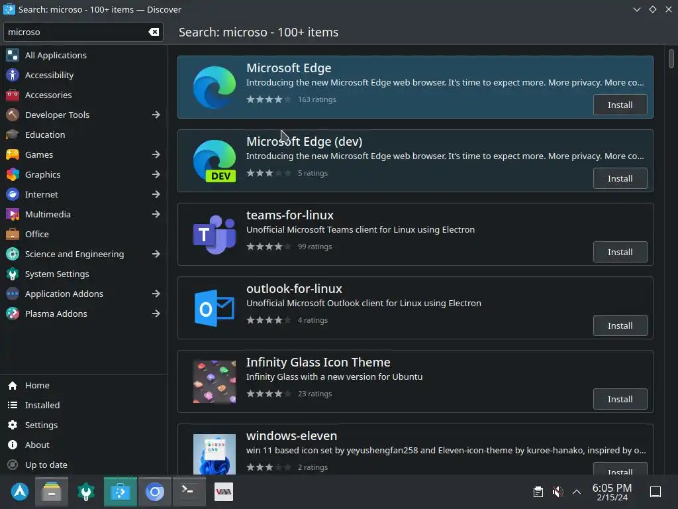Open the file manager taskbar icon

point(52,492)
